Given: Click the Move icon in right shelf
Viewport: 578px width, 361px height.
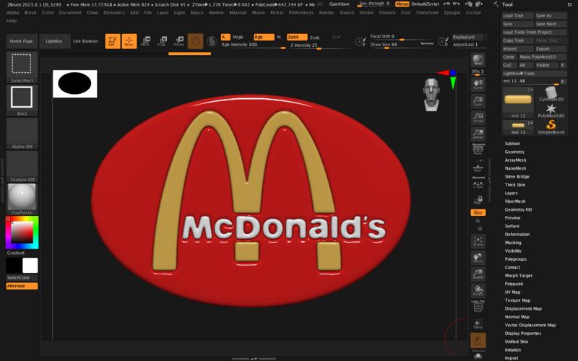Looking at the screenshot, I should tap(478, 258).
